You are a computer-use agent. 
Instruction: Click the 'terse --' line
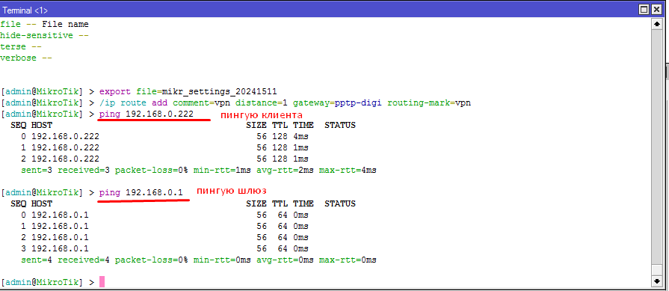click(x=21, y=46)
